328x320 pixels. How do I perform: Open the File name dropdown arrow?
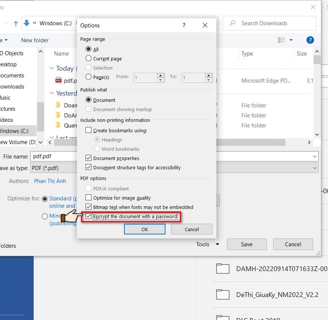[315, 156]
